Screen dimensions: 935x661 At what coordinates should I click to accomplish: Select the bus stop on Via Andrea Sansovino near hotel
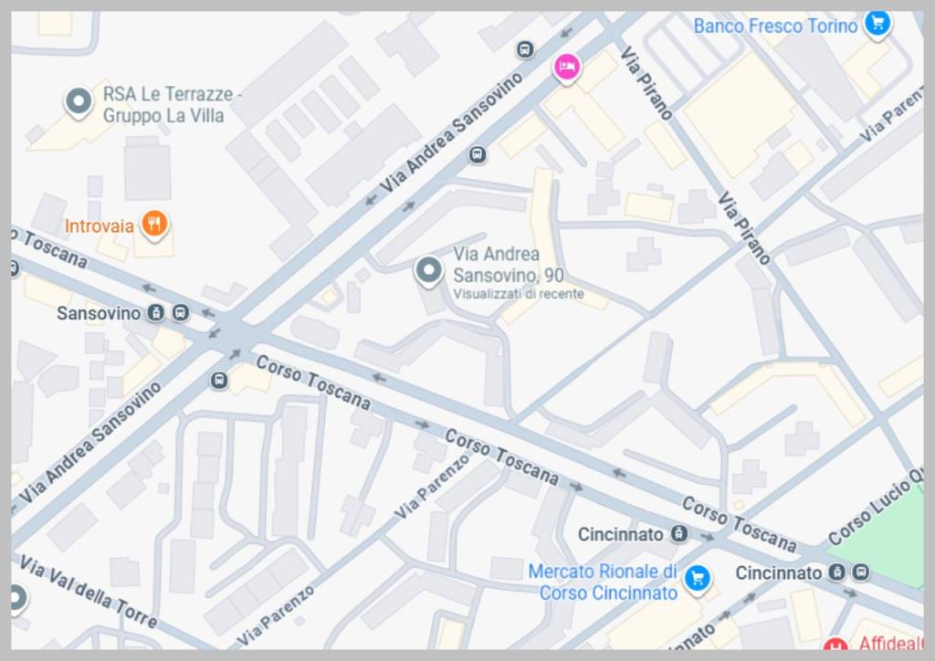pos(525,49)
